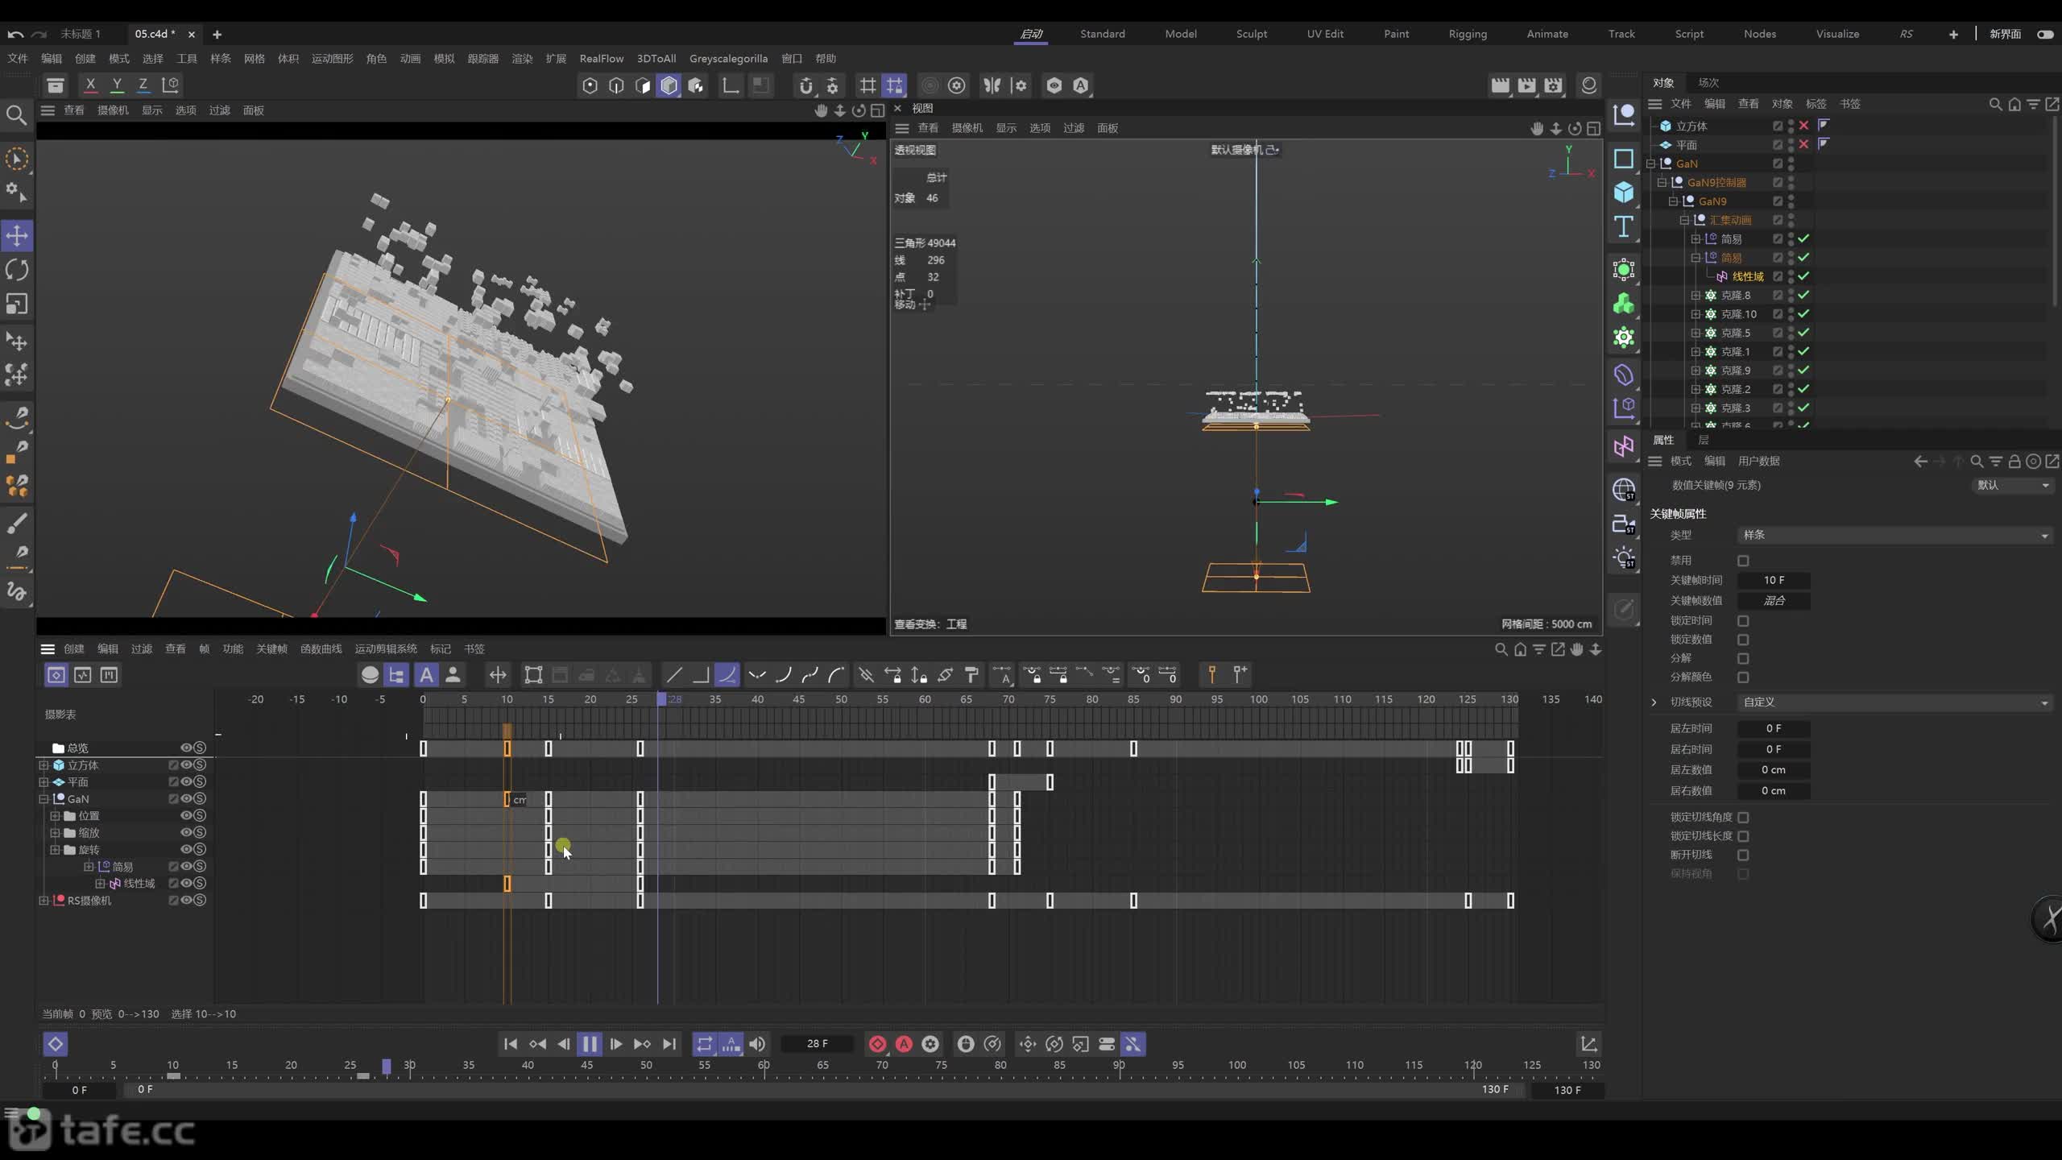The width and height of the screenshot is (2062, 1160).
Task: Expand the 切线预设 section arrow
Action: [x=1654, y=702]
